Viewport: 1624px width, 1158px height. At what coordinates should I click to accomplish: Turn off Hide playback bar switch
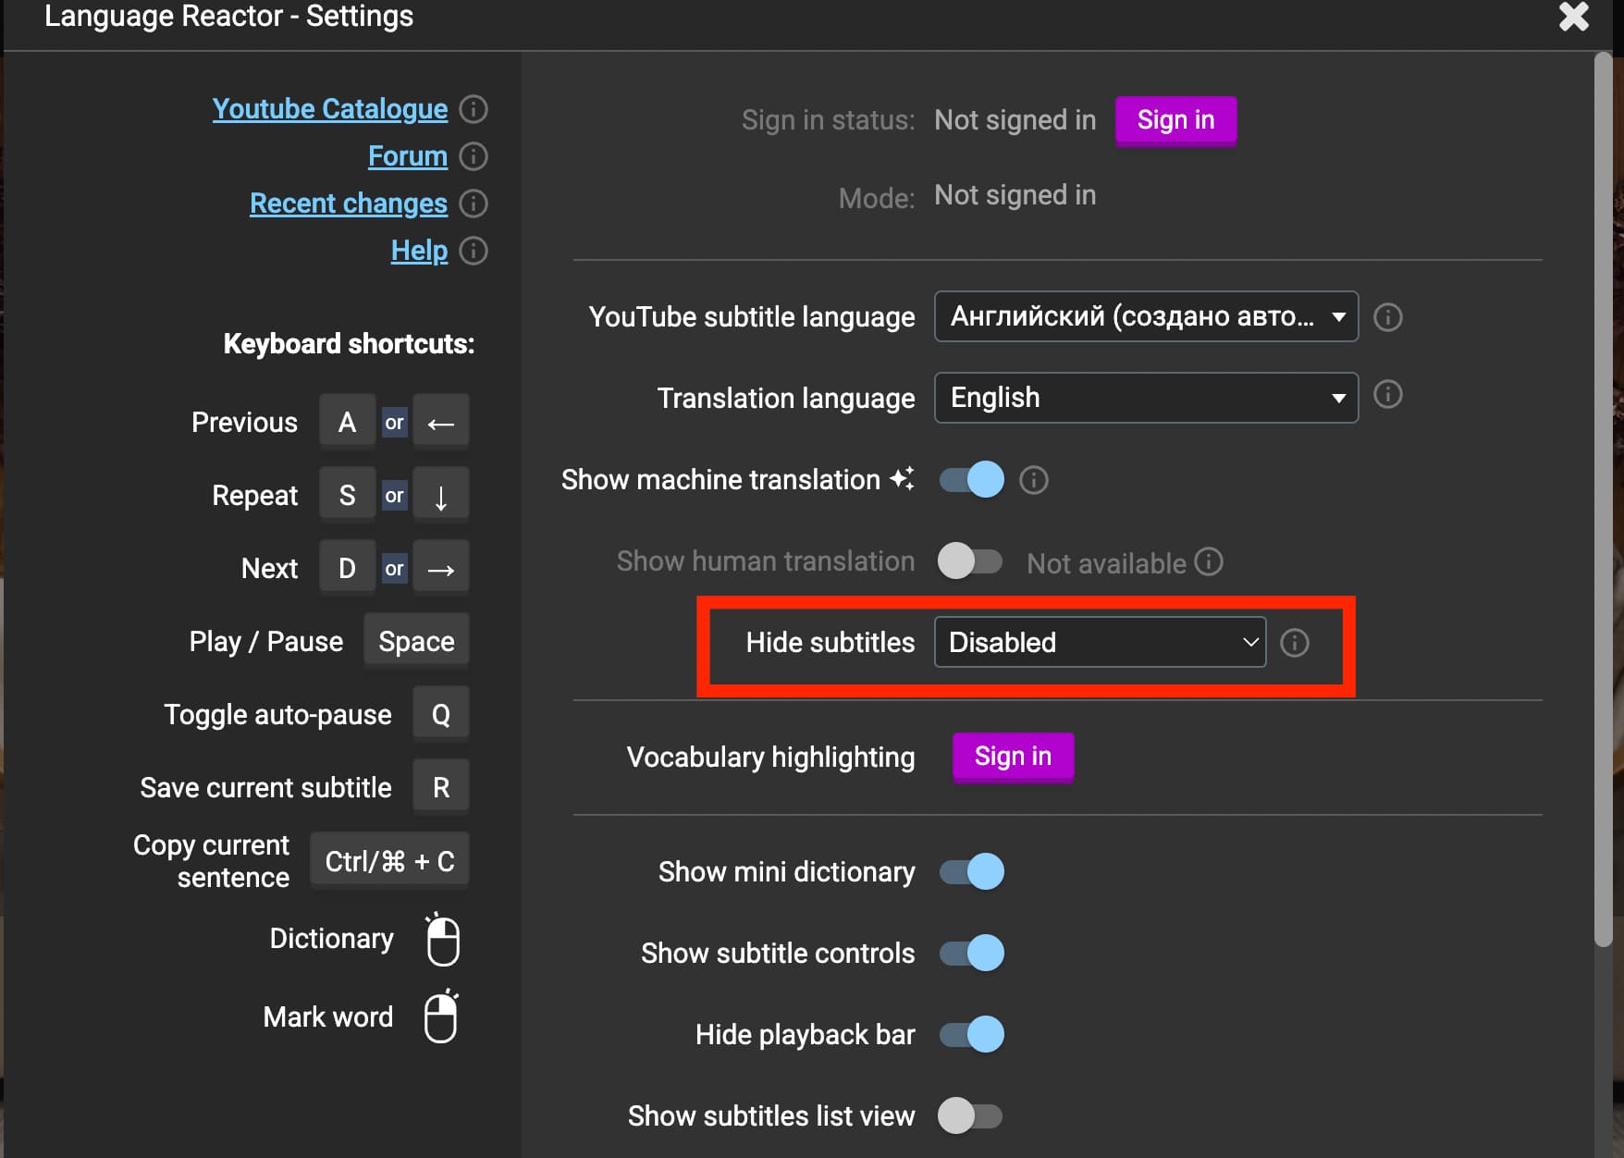(x=971, y=1034)
